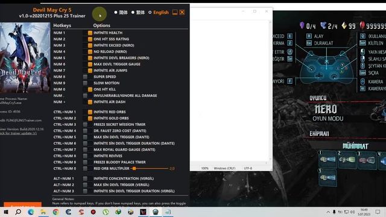Open the notification center in system tray
The height and width of the screenshot is (217, 386).
coord(378,212)
